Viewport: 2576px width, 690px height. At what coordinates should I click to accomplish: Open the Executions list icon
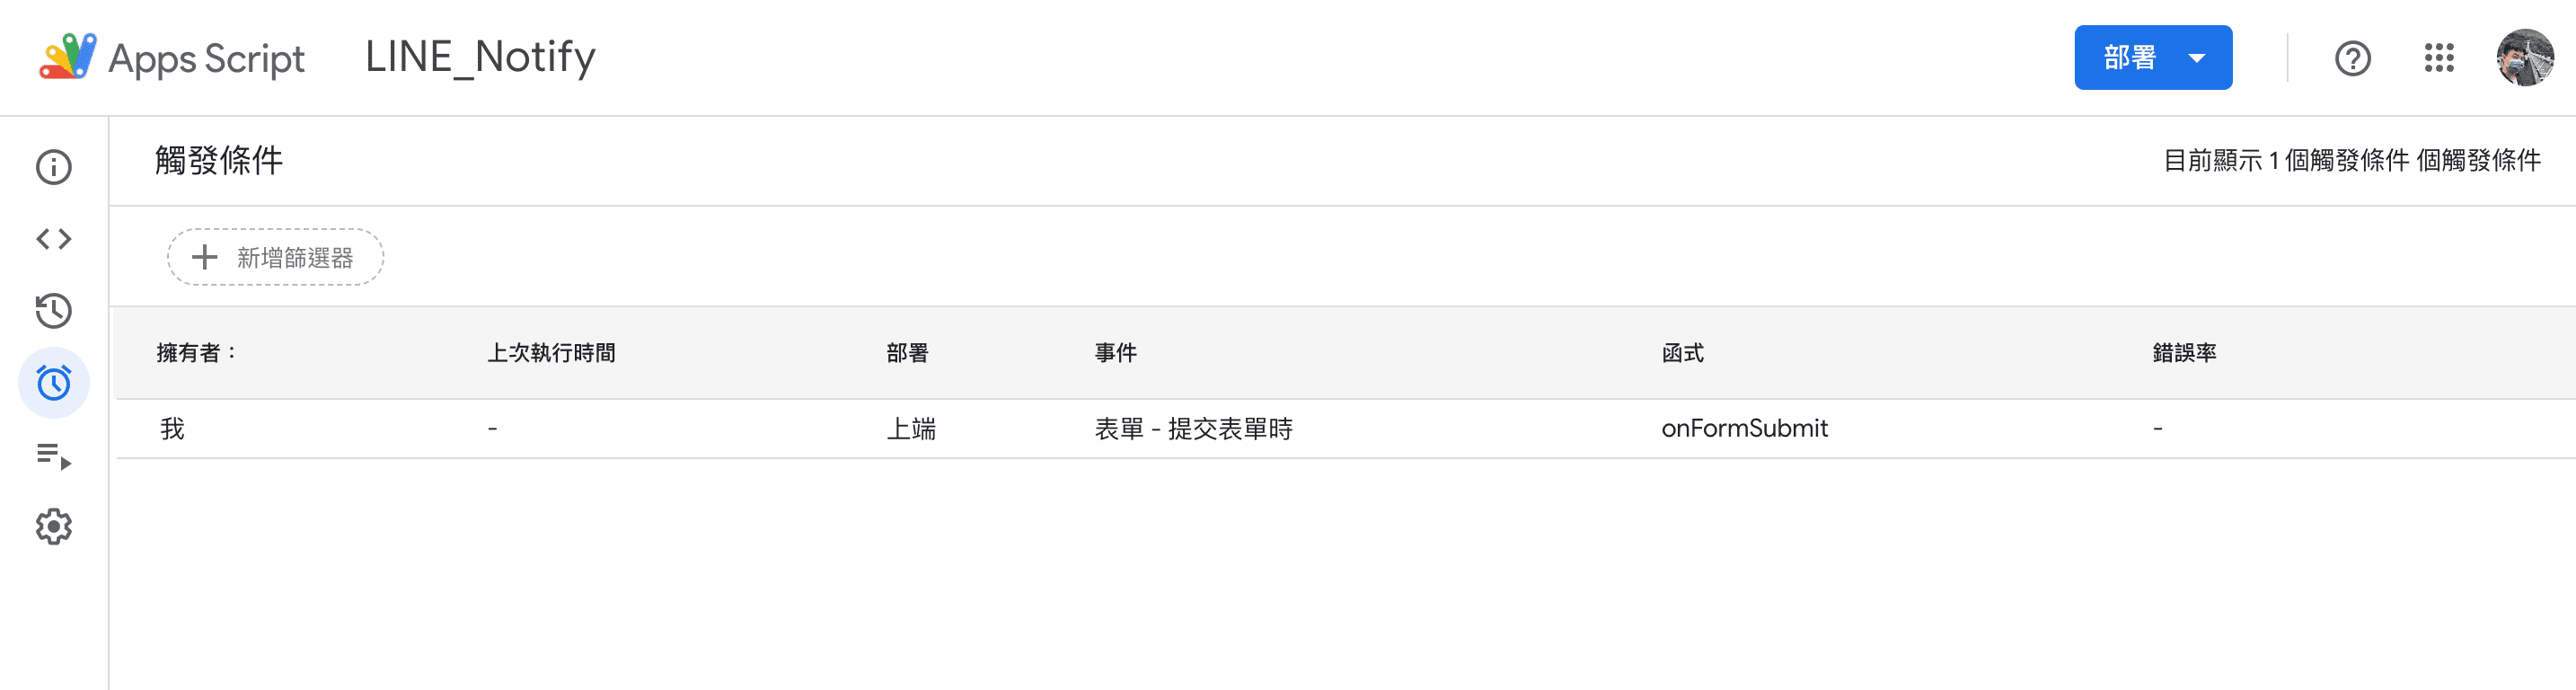click(x=54, y=456)
